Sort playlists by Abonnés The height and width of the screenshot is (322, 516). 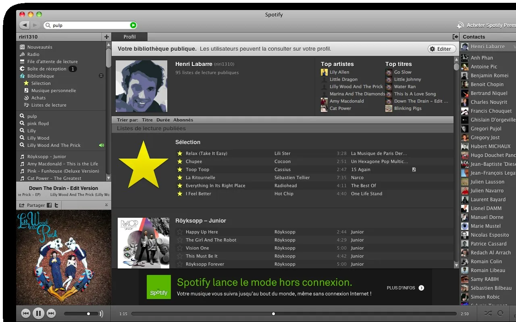[183, 120]
